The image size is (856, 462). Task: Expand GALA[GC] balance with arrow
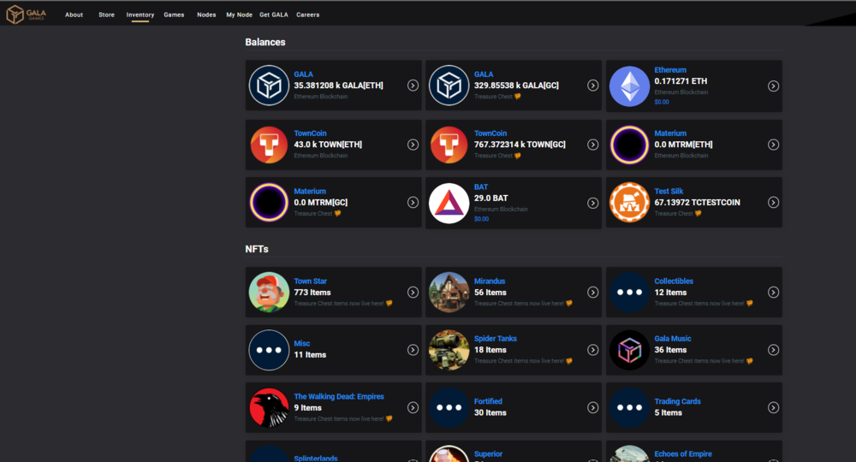593,86
